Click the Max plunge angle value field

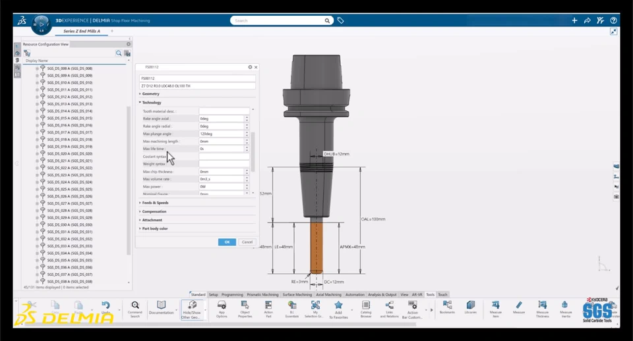coord(222,134)
